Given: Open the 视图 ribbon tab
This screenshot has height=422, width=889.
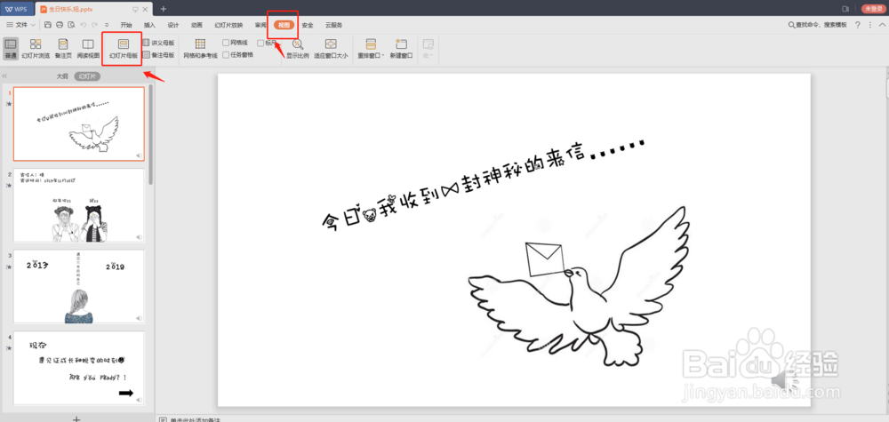Looking at the screenshot, I should click(x=284, y=25).
